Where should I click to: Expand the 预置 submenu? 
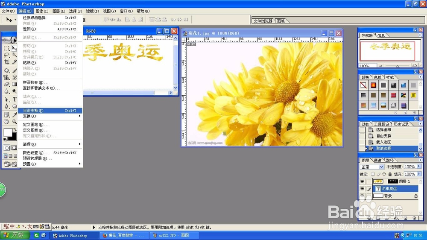pos(50,164)
